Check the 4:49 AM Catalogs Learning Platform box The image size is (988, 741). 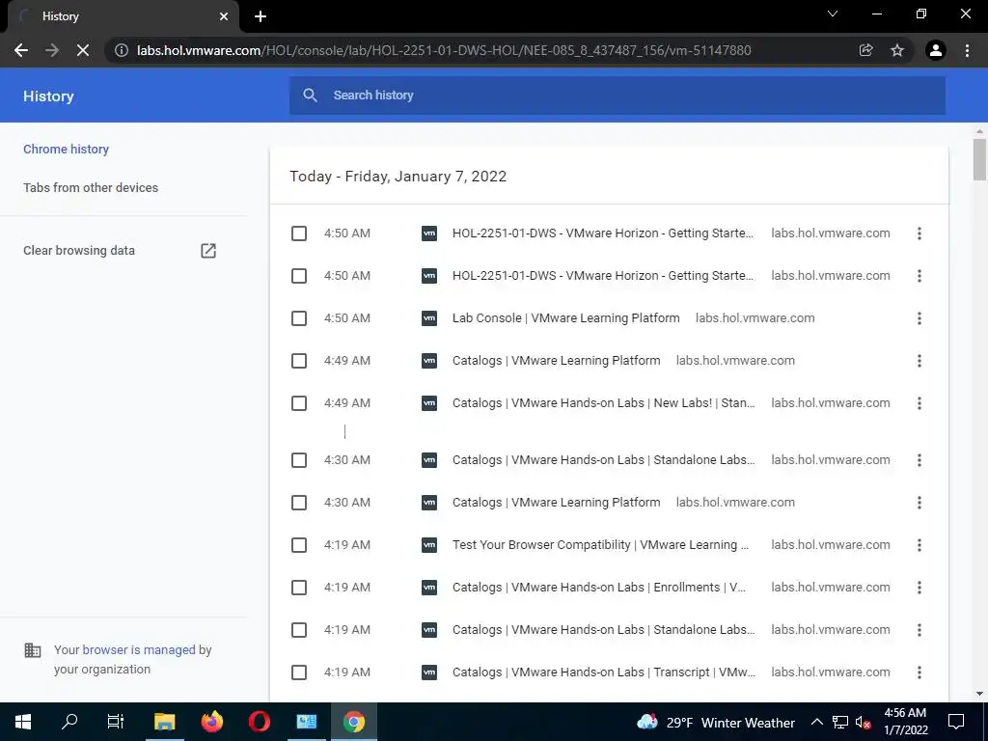click(x=299, y=361)
